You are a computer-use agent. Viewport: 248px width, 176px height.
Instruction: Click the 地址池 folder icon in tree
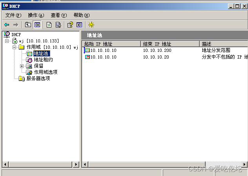coord(29,53)
